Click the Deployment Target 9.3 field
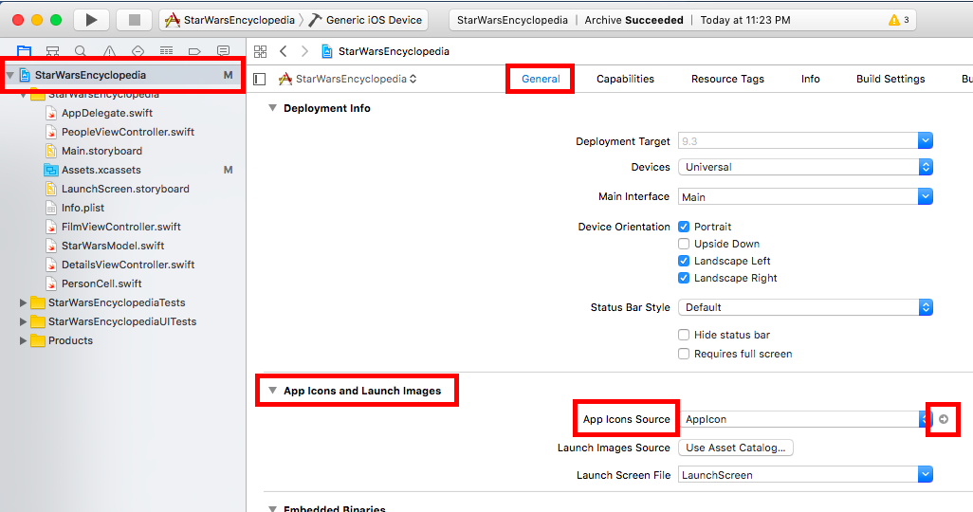This screenshot has height=512, width=973. click(798, 141)
